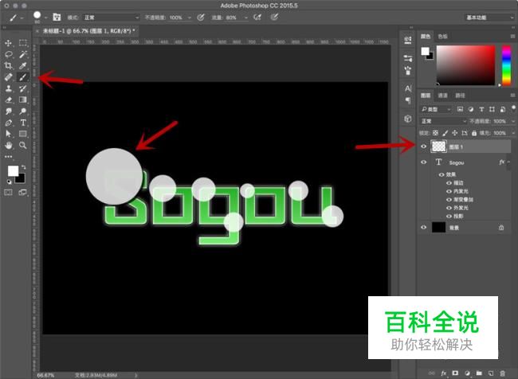Image resolution: width=518 pixels, height=379 pixels.
Task: Enable airbrush-style build-up icon
Action: pyautogui.click(x=257, y=18)
